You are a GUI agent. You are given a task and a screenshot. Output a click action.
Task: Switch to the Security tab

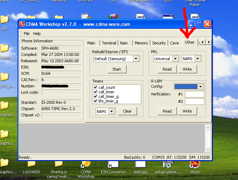click(159, 43)
